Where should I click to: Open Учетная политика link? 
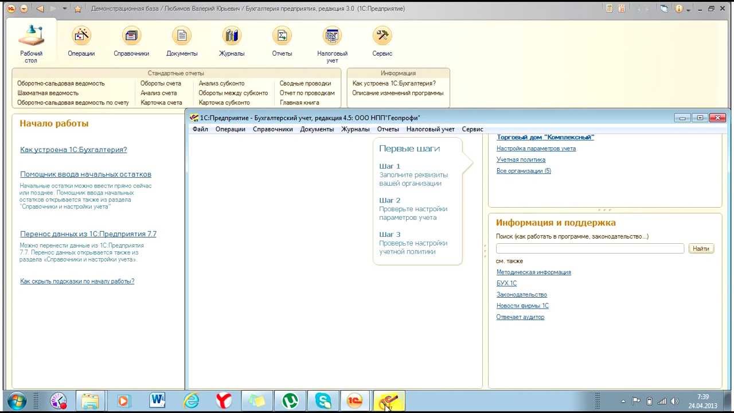(521, 159)
